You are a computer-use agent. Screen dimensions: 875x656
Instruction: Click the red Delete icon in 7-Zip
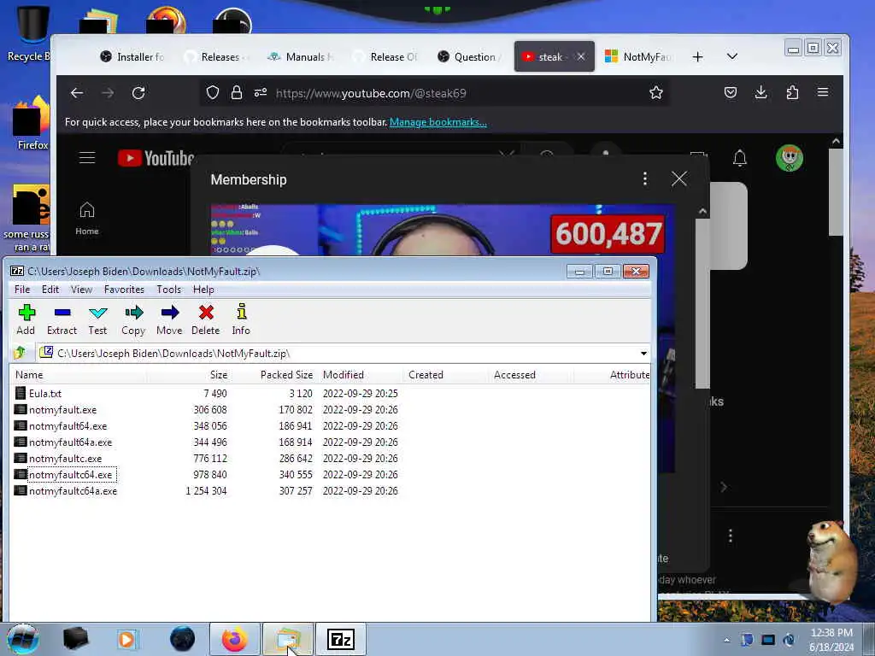tap(205, 319)
